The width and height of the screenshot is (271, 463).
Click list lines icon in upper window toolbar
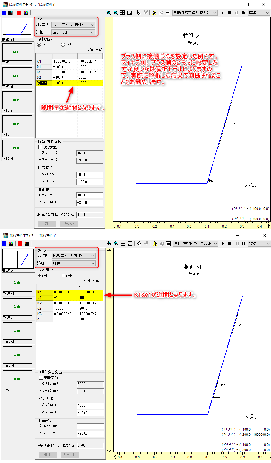[168, 13]
